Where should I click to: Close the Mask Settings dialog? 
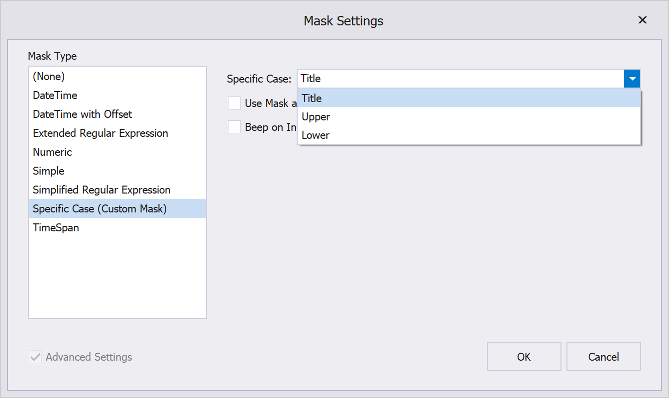point(643,20)
